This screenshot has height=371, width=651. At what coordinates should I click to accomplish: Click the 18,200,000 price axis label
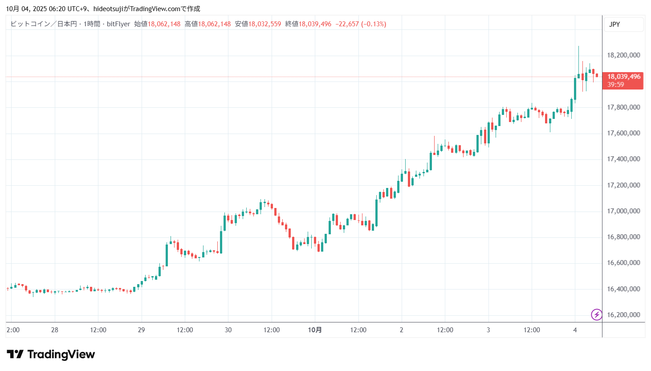click(623, 55)
